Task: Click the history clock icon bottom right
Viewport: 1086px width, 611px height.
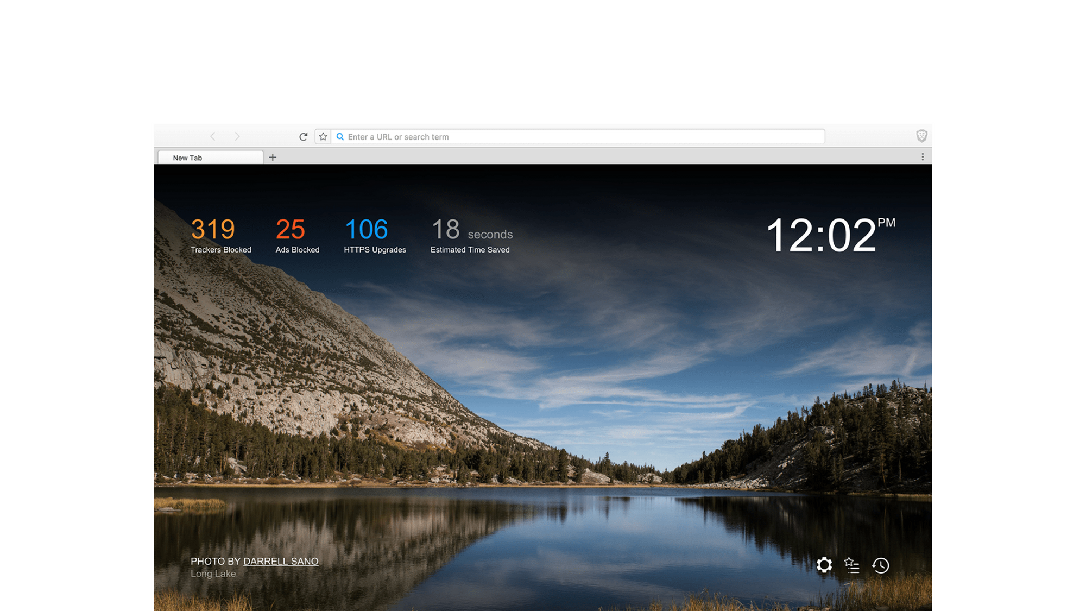Action: click(881, 565)
